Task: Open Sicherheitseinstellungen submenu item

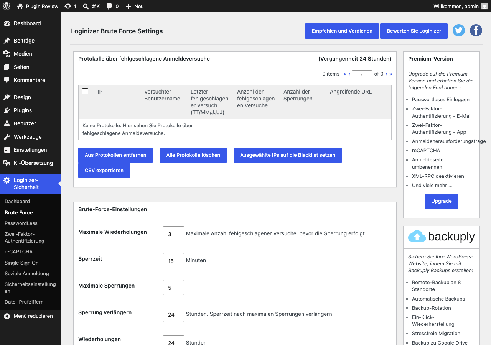Action: (x=30, y=287)
